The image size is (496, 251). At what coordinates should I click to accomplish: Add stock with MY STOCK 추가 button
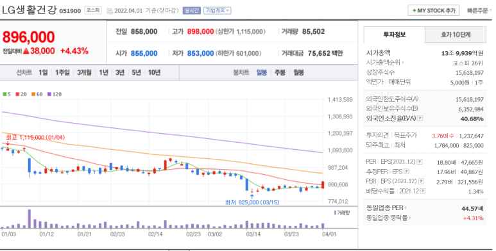pos(433,11)
